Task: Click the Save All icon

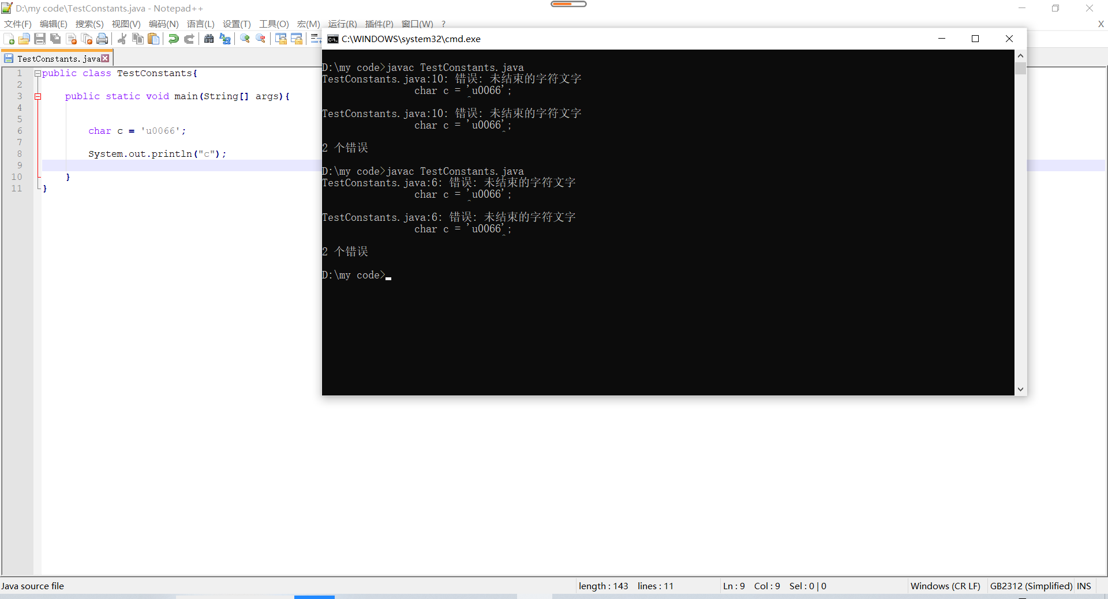Action: tap(55, 39)
